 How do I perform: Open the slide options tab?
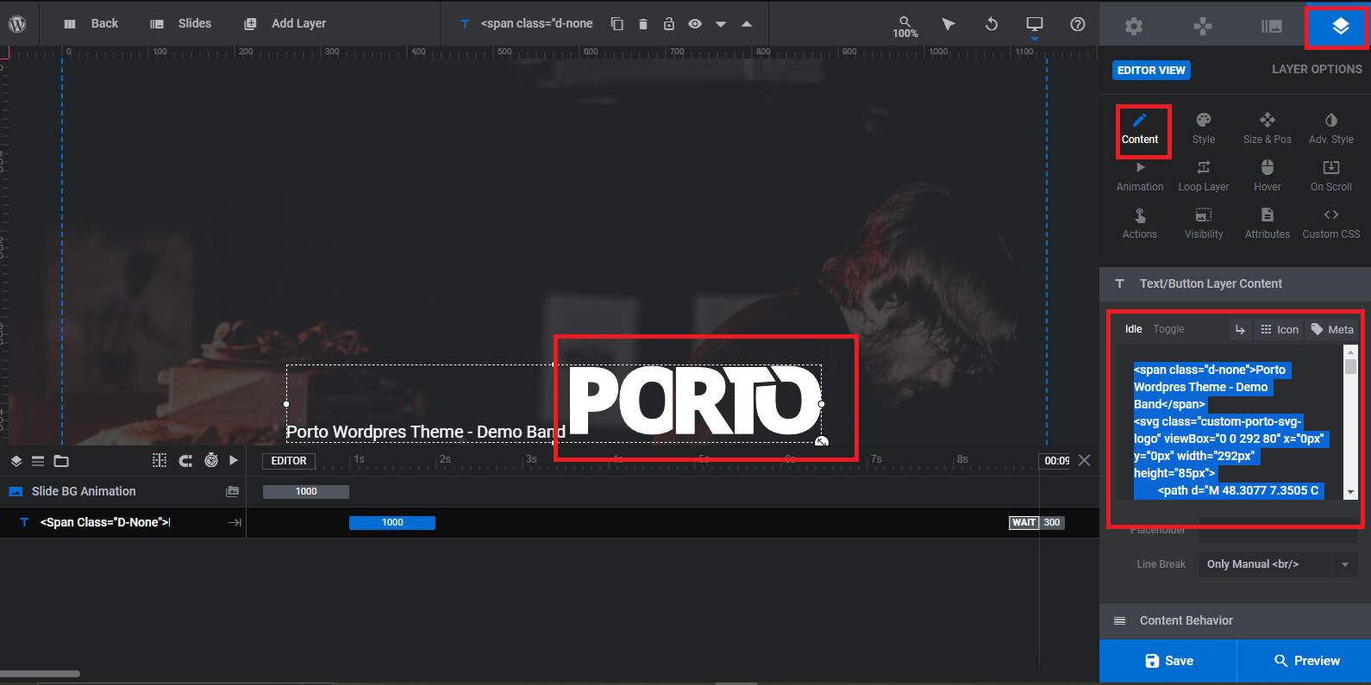pos(1272,26)
